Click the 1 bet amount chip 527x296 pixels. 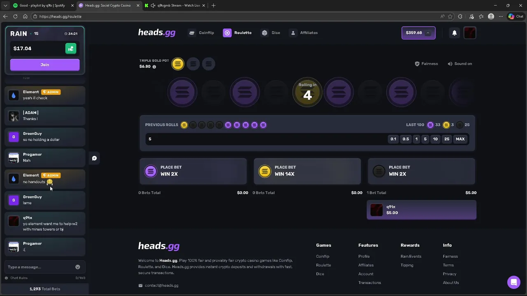(416, 139)
